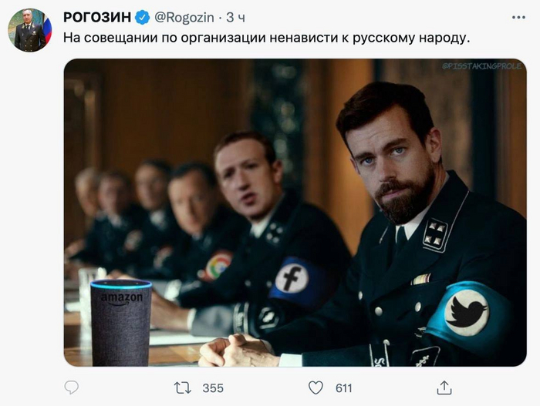The height and width of the screenshot is (406, 540).
Task: View the 611 likes count
Action: [x=344, y=388]
